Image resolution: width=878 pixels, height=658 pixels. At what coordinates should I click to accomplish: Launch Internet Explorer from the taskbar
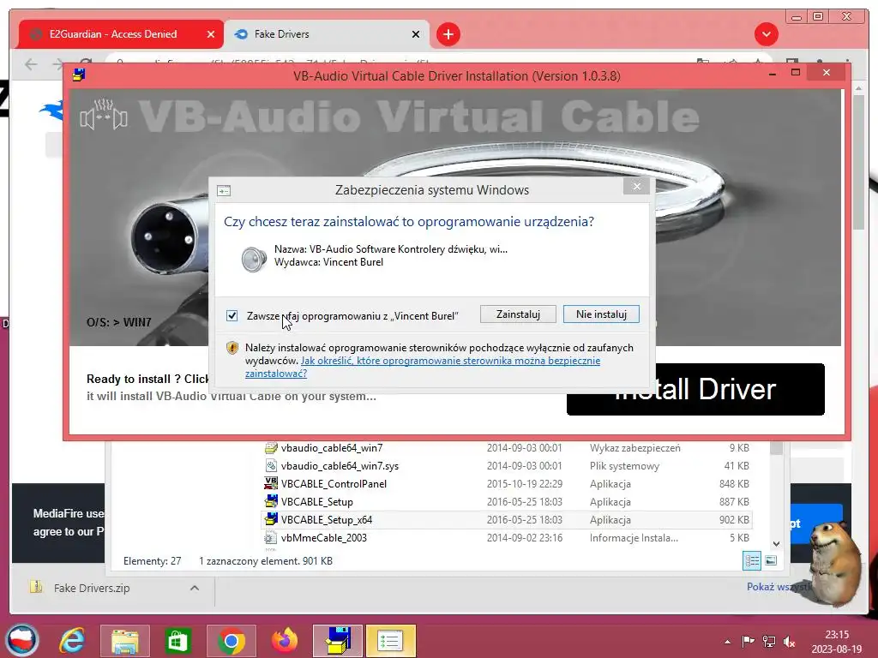(72, 641)
